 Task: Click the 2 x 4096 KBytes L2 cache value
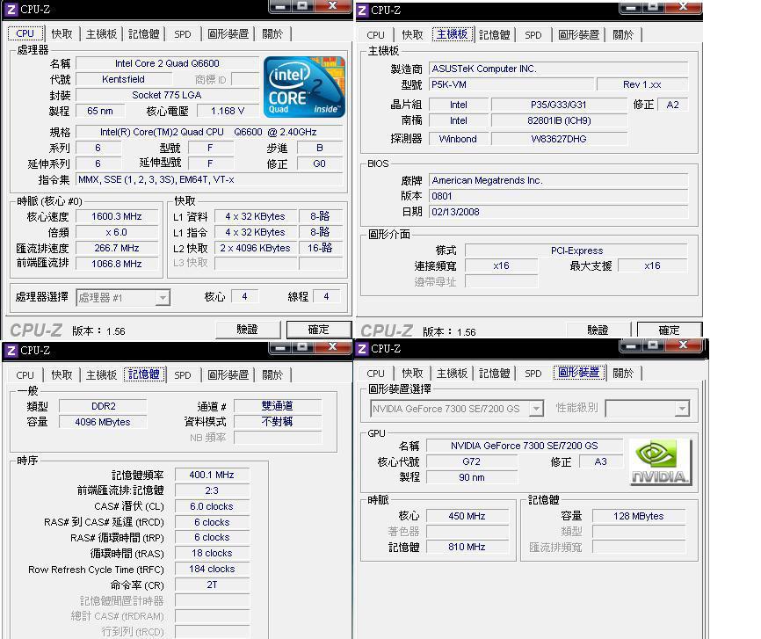[256, 248]
